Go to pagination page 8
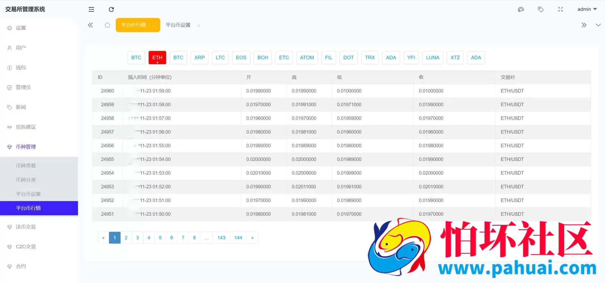 194,238
